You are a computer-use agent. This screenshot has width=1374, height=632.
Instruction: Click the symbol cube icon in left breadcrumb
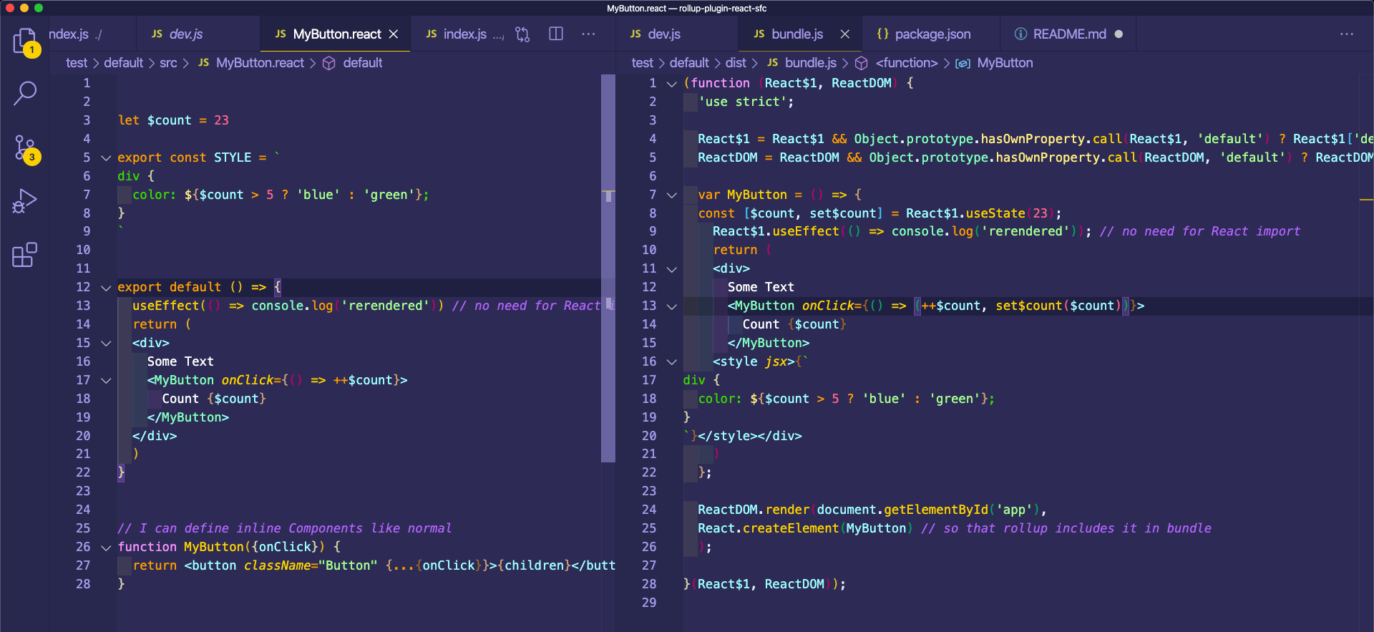tap(329, 63)
